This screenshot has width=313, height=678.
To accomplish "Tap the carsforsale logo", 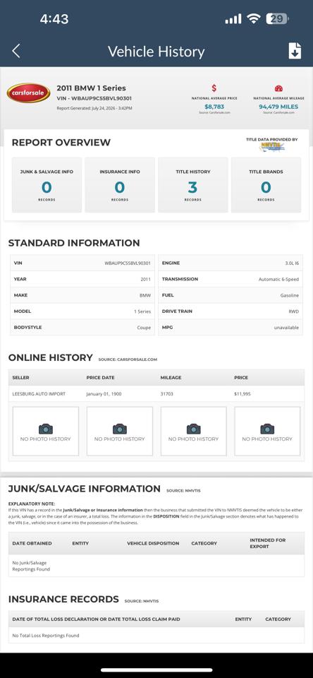I will [x=28, y=93].
